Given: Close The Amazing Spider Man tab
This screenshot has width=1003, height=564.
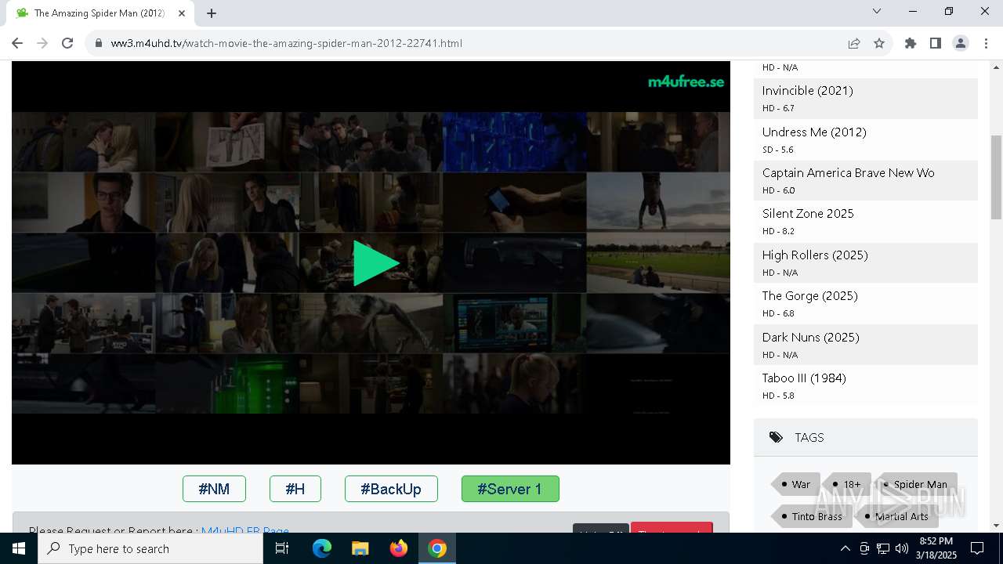Looking at the screenshot, I should pos(182,13).
